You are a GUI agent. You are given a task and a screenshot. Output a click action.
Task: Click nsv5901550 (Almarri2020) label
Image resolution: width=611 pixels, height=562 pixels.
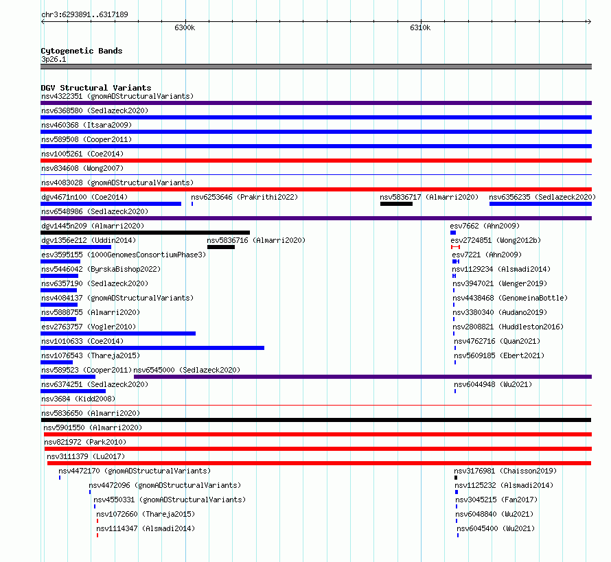(x=93, y=428)
